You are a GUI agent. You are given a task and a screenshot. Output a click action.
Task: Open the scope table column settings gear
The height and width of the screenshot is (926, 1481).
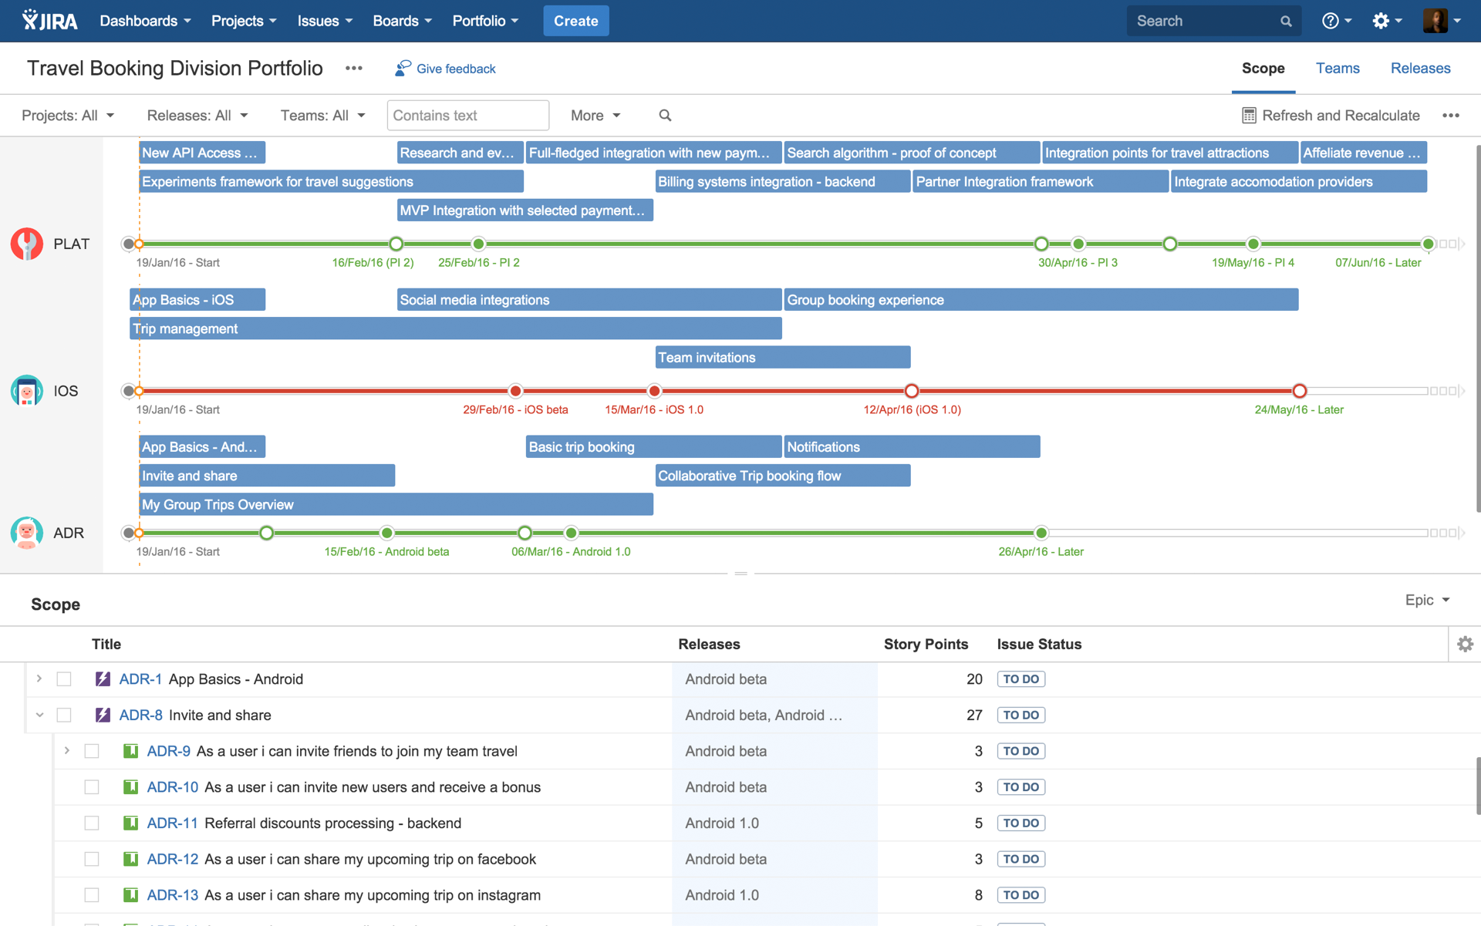1465,644
